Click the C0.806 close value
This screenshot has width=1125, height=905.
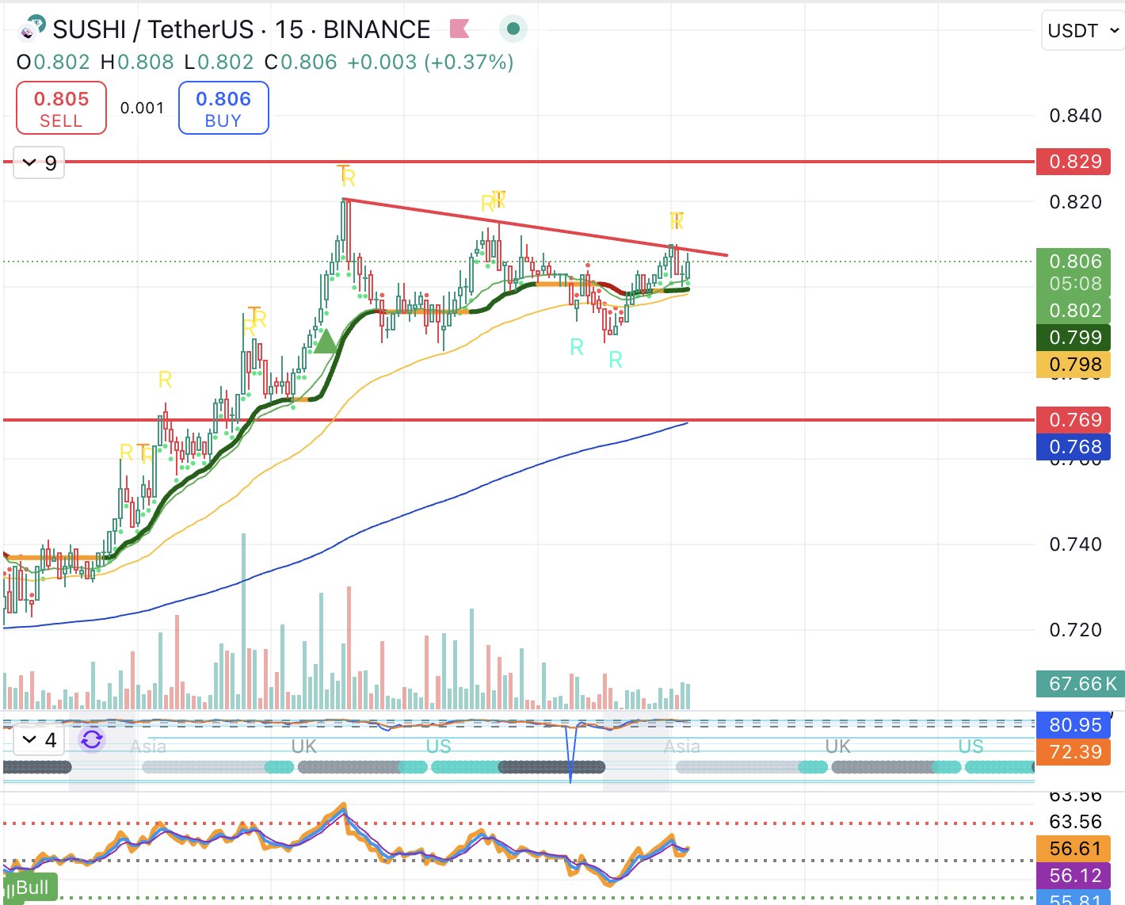point(300,62)
